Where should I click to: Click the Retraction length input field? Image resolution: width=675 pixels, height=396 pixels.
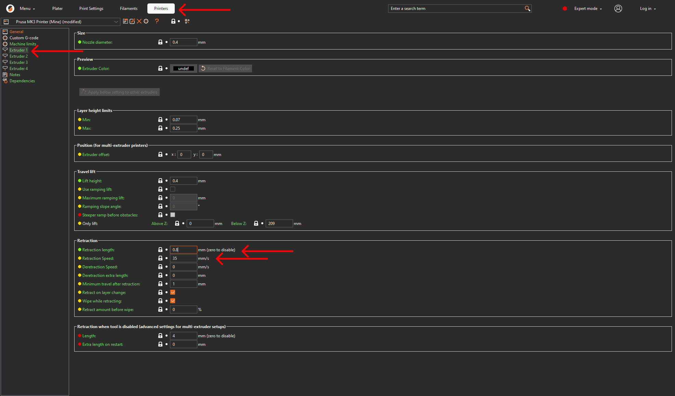click(x=184, y=250)
